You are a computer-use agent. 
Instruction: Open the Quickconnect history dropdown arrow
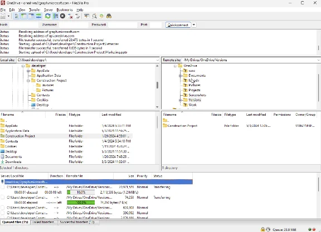[194, 25]
